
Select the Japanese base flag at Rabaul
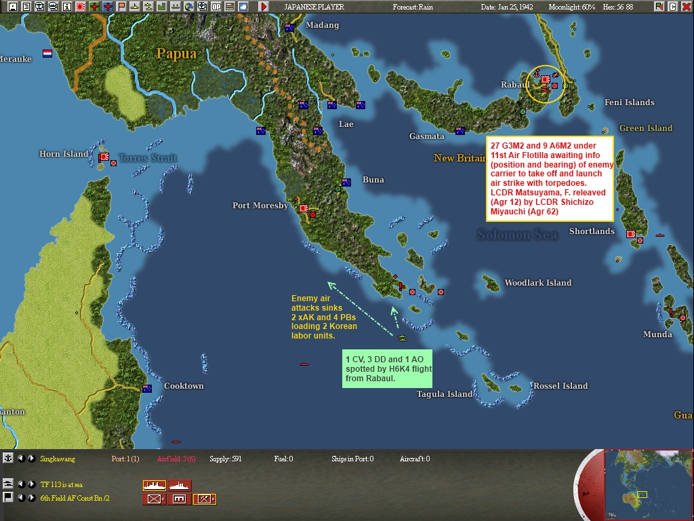[546, 79]
